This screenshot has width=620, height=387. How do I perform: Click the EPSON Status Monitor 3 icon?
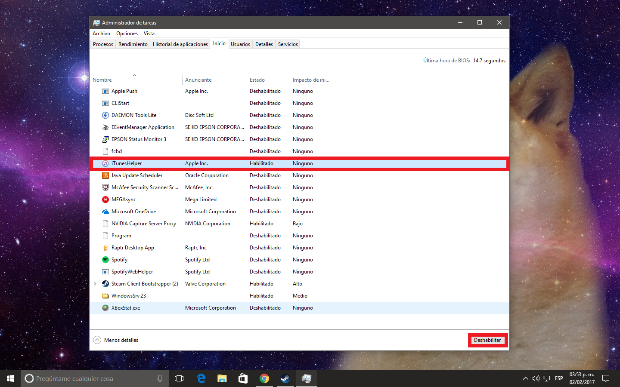[105, 139]
